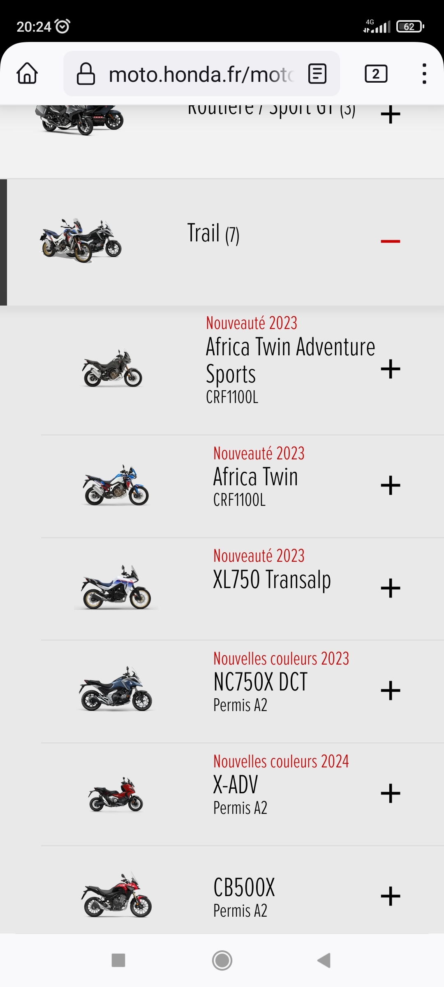The height and width of the screenshot is (987, 444).
Task: Expand the NC750X DCT entry
Action: [390, 690]
